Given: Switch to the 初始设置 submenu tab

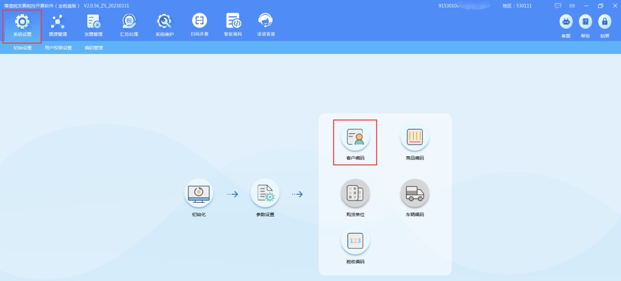Looking at the screenshot, I should 23,48.
